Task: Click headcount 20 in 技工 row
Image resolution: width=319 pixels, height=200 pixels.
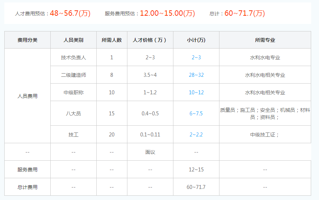Action: tap(112, 135)
